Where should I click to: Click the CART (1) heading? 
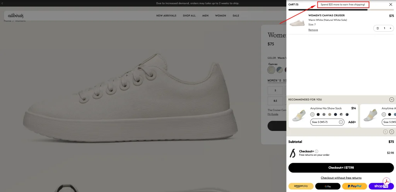click(293, 5)
